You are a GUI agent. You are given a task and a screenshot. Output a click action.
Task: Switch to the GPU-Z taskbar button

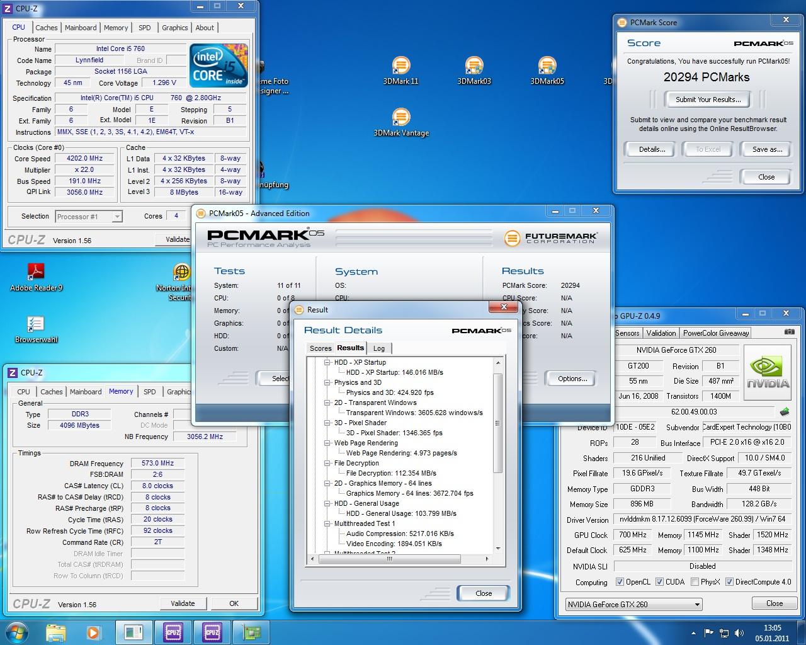[252, 632]
